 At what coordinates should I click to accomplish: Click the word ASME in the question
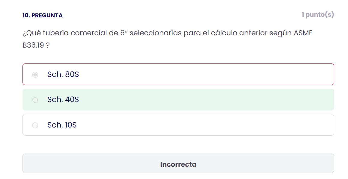tap(303, 33)
